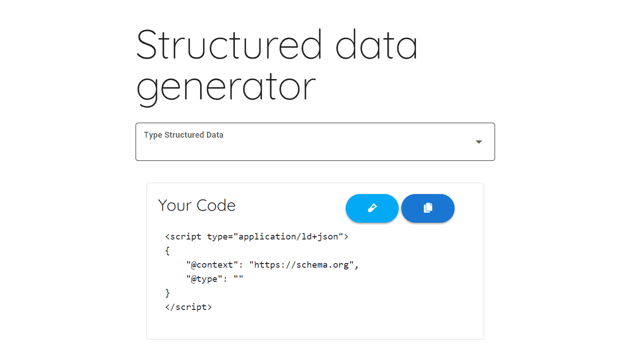Click the light blue test tube icon button

(x=372, y=208)
